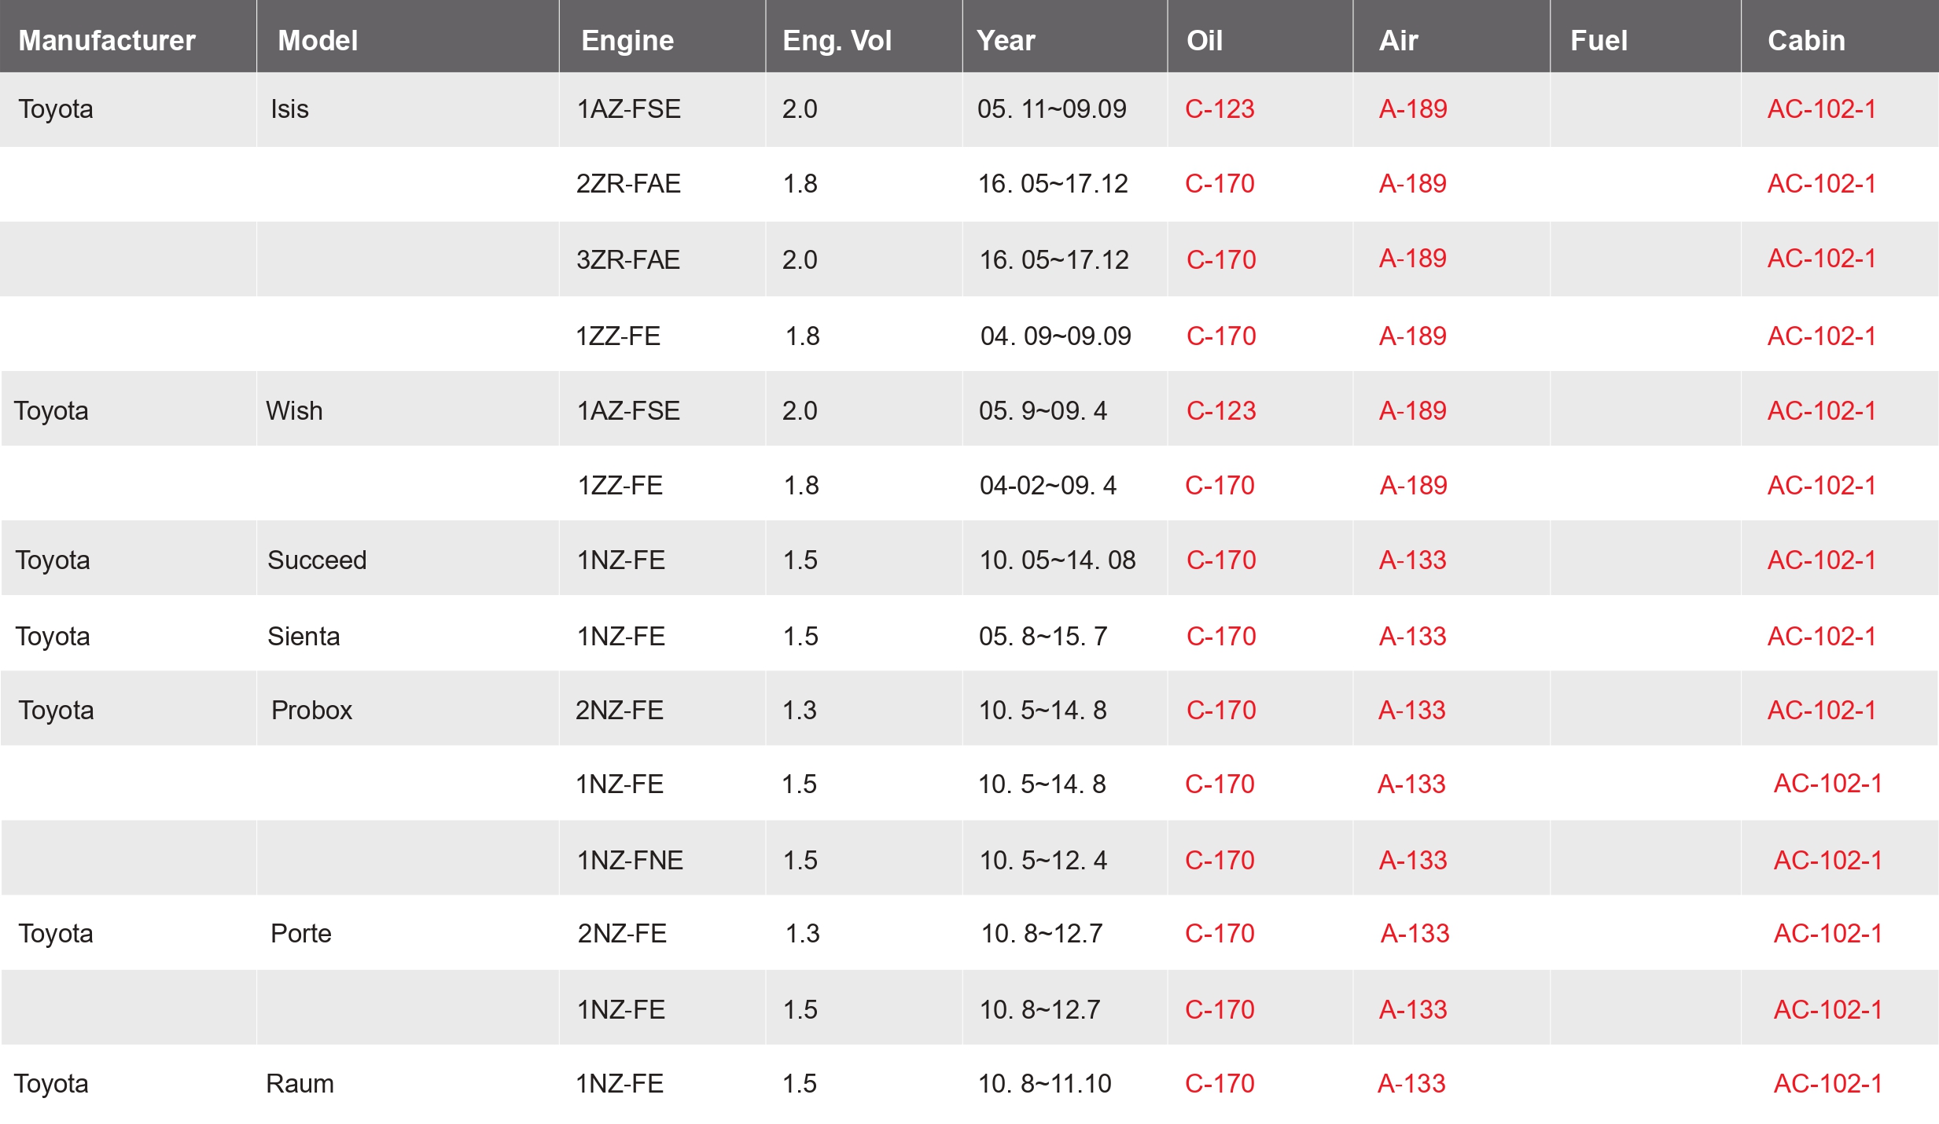Select the Fuel column header
The height and width of the screenshot is (1124, 1939).
coord(1599,40)
